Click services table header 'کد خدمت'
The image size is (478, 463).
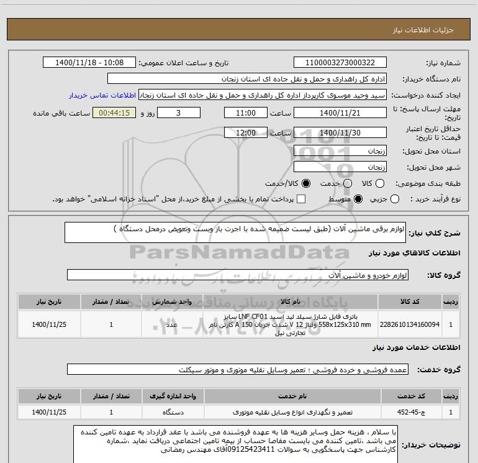click(411, 396)
